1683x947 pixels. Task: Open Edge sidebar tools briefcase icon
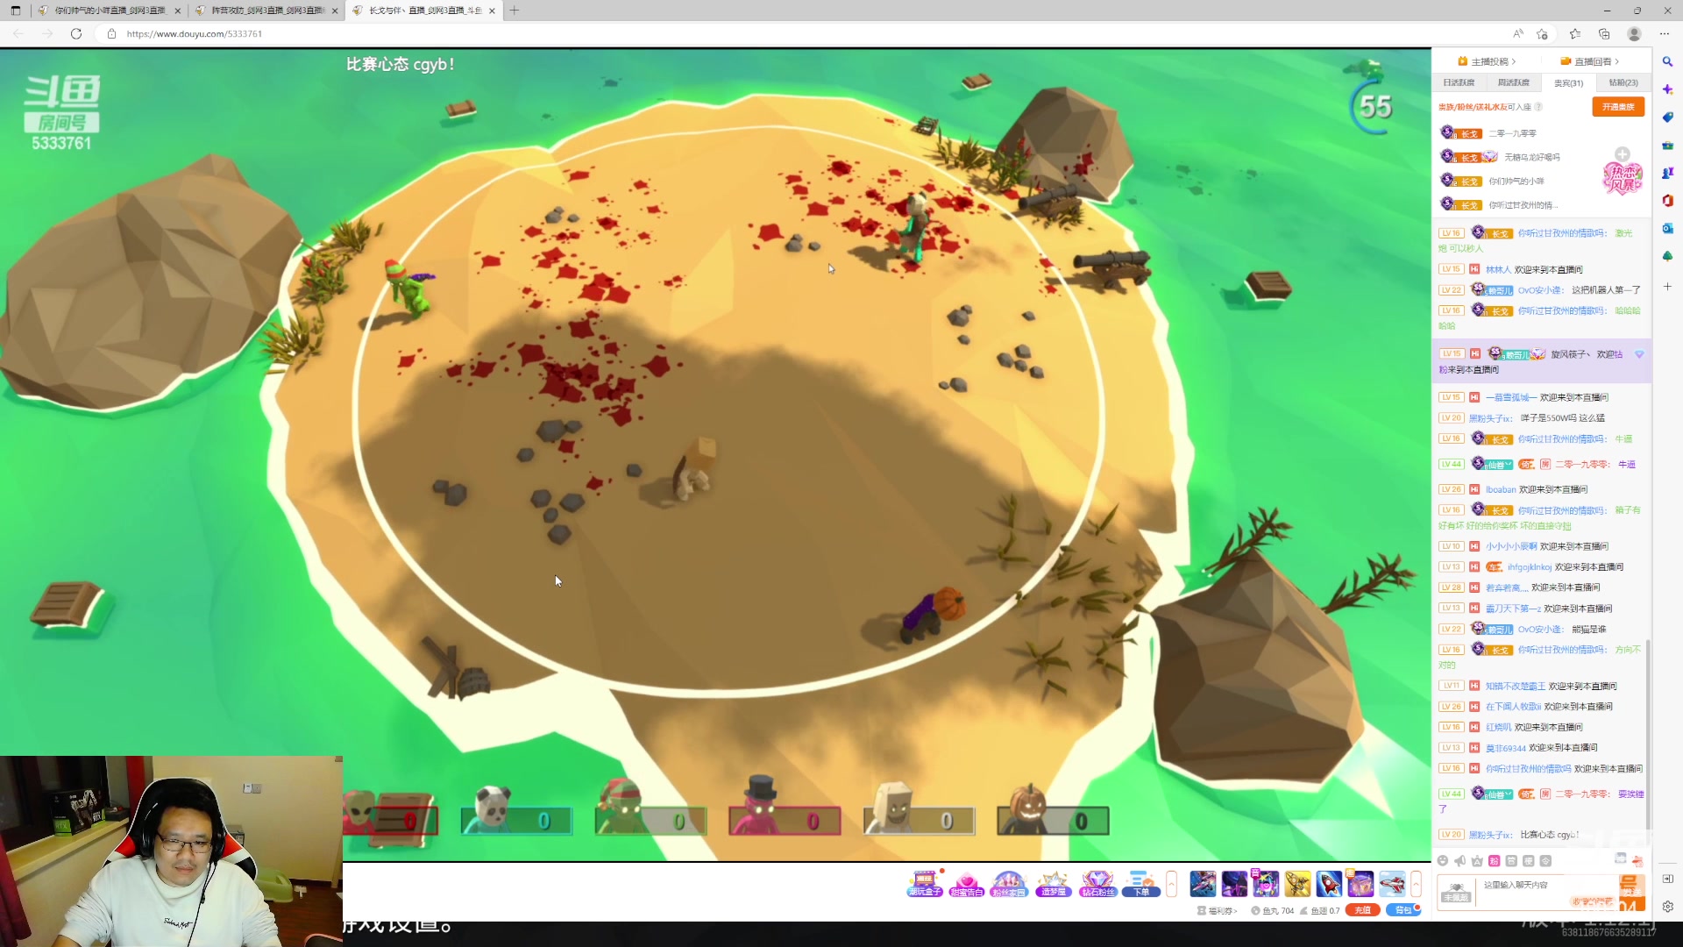[x=1667, y=146]
